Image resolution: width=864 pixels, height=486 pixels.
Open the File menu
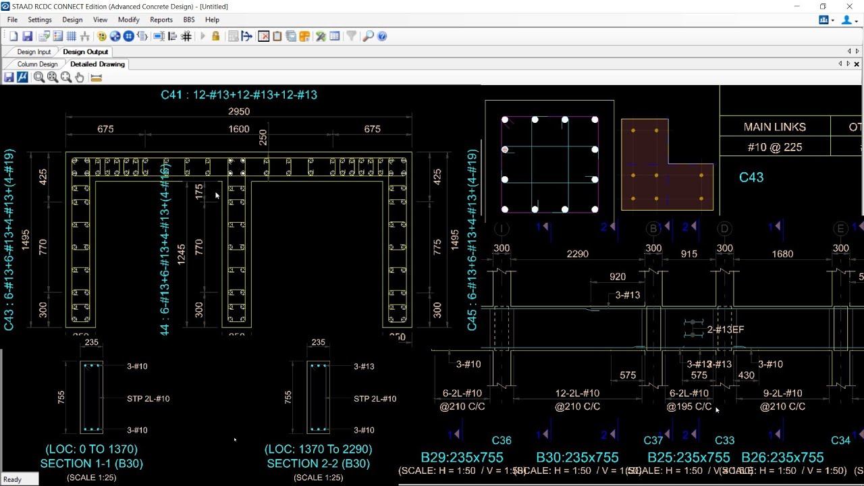(x=12, y=20)
